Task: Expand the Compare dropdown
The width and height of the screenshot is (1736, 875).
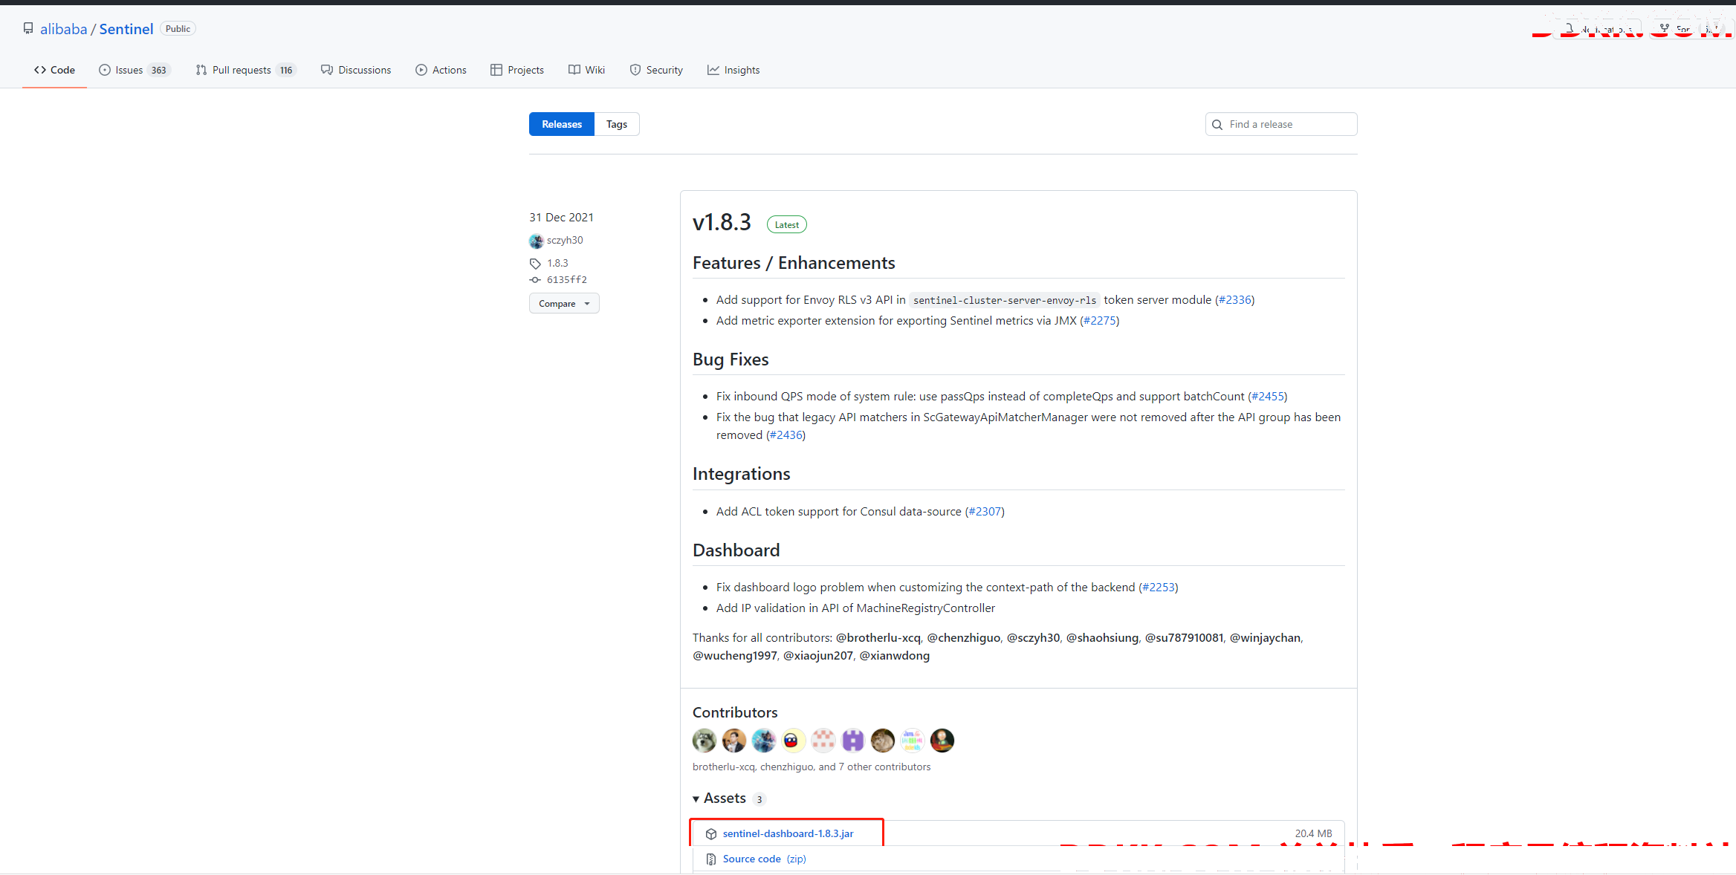Action: pos(564,303)
